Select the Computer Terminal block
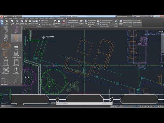Screen dimensions: 164x123 [16, 54]
